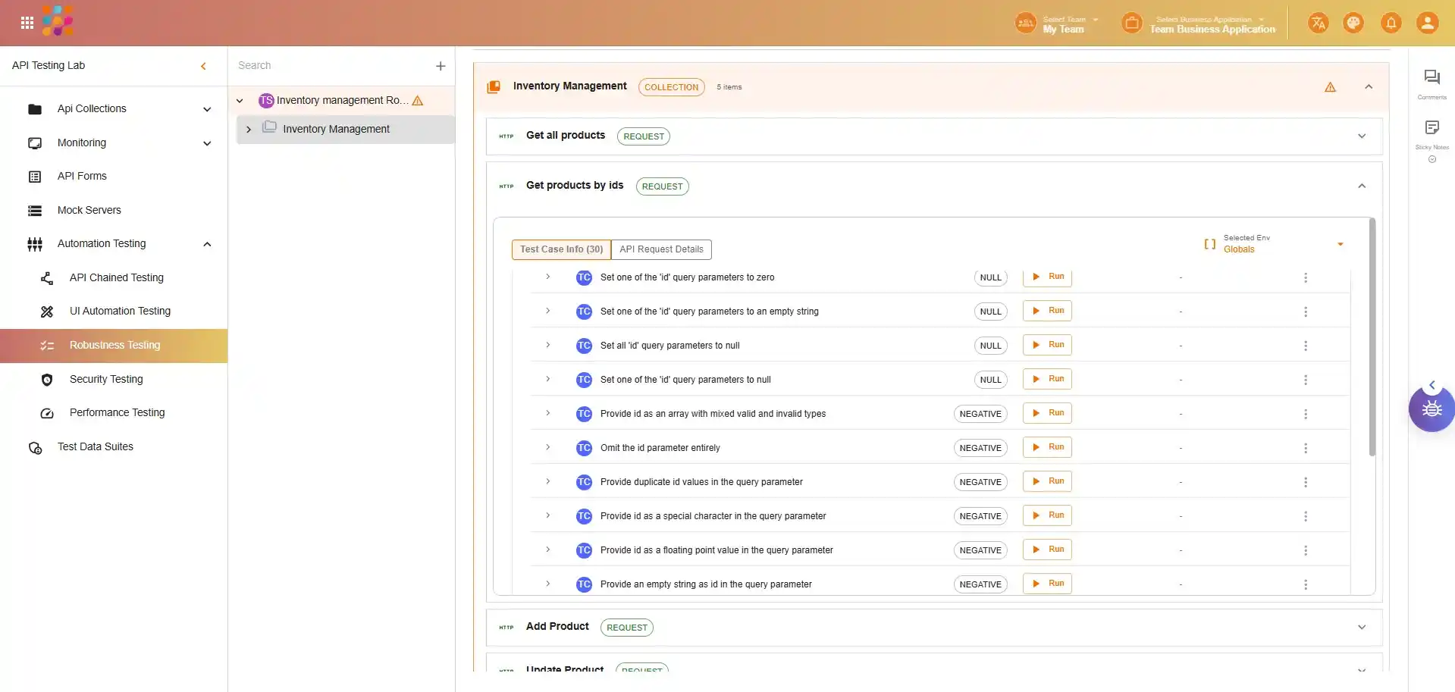Open the Selected Env Globals dropdown

[x=1340, y=244]
